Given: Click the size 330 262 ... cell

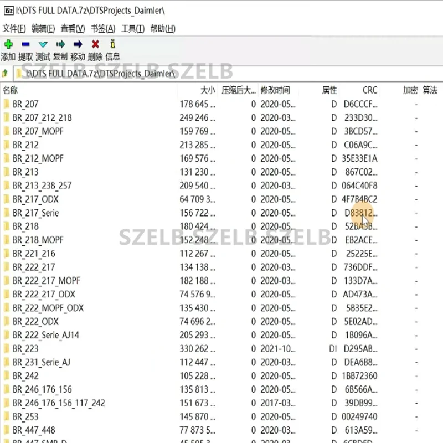Looking at the screenshot, I should pos(197,349).
